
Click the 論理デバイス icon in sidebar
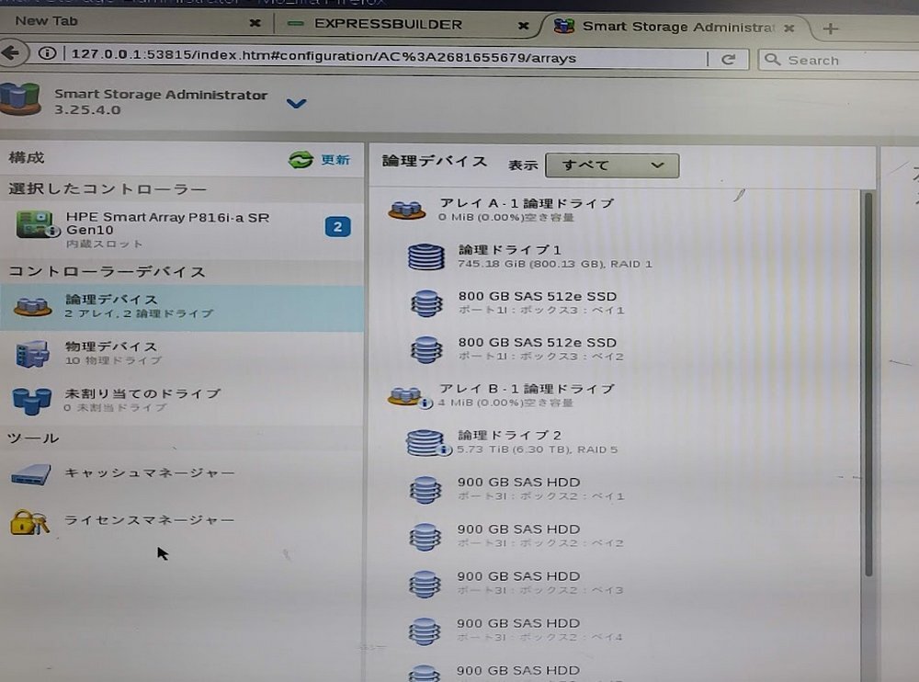(33, 306)
